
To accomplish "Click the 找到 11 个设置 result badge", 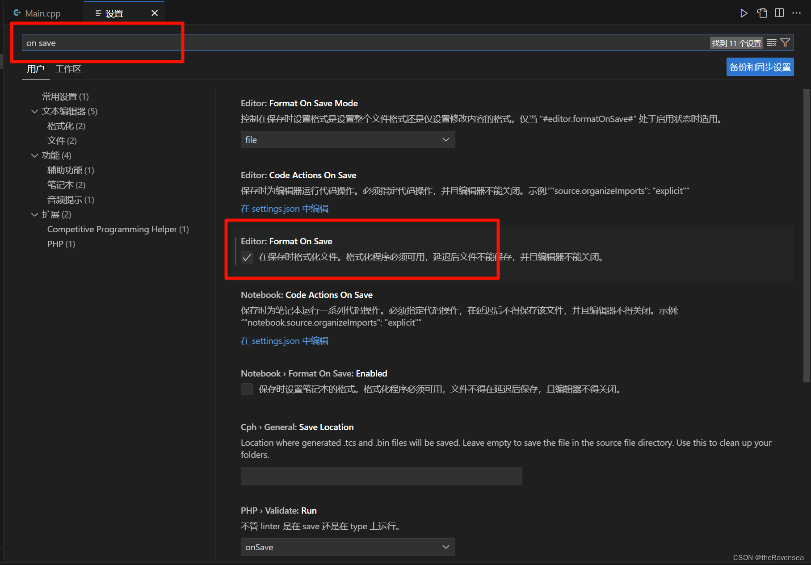I will point(736,43).
